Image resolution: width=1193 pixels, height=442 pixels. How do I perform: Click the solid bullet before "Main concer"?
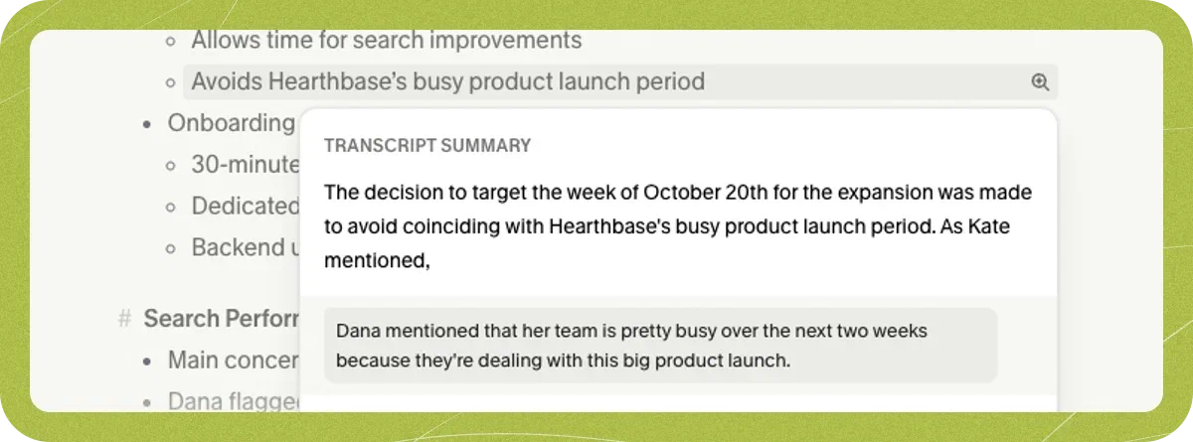tap(147, 361)
